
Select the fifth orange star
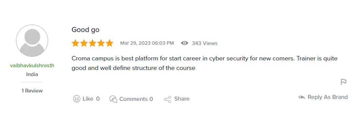(x=109, y=43)
